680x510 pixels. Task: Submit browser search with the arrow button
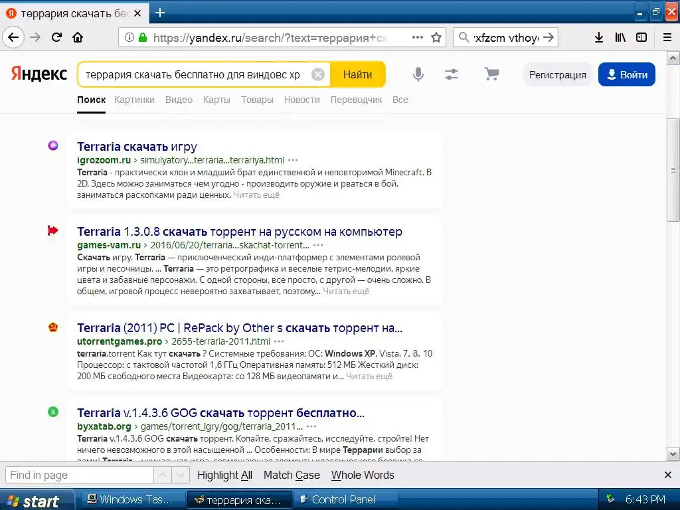coord(548,37)
